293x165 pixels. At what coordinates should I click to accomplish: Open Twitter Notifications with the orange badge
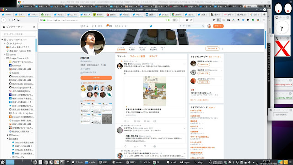click(x=109, y=26)
